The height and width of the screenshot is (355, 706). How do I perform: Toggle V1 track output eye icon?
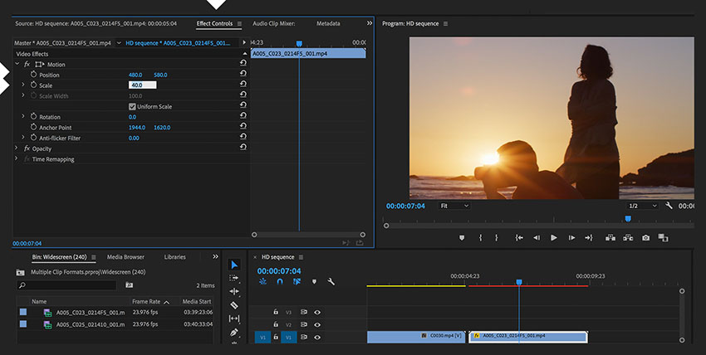(x=317, y=337)
